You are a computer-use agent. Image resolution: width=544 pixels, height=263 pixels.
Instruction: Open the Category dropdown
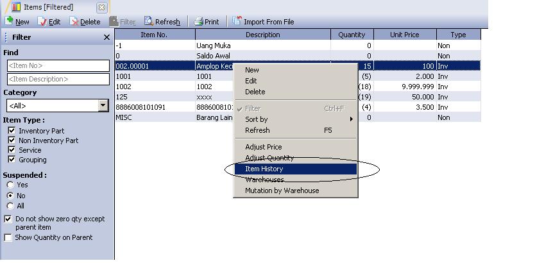(x=103, y=106)
